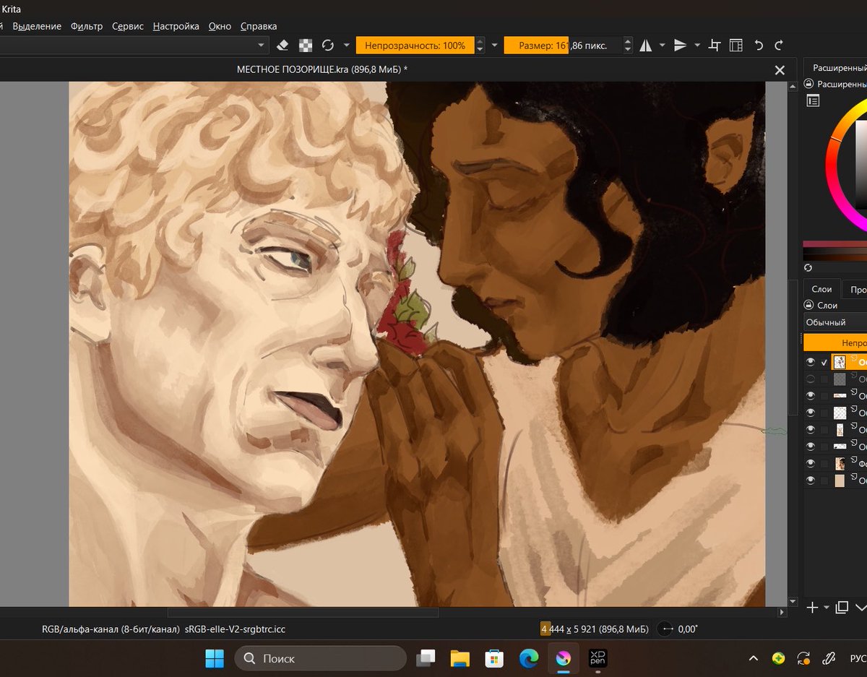Open horizontal mirror options dropdown

point(663,46)
